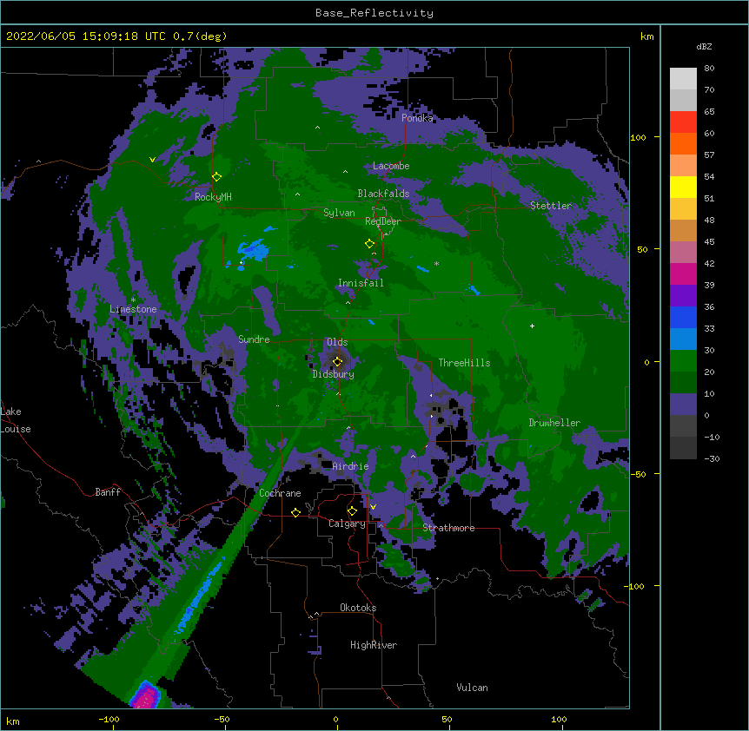Viewport: 749px width, 731px height.
Task: Pick the magenta legend swatch between 42 and 39
Action: click(x=683, y=273)
